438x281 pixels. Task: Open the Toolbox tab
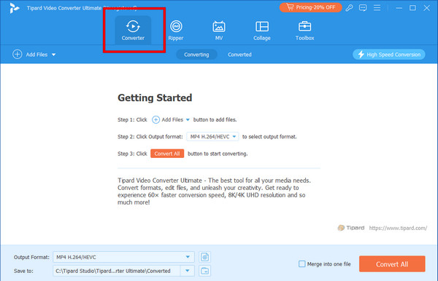click(304, 30)
